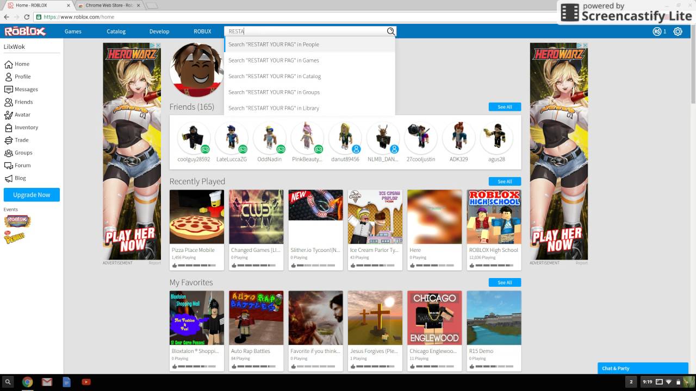Click Chrome browser icon in taskbar
The image size is (696, 391).
coord(27,382)
